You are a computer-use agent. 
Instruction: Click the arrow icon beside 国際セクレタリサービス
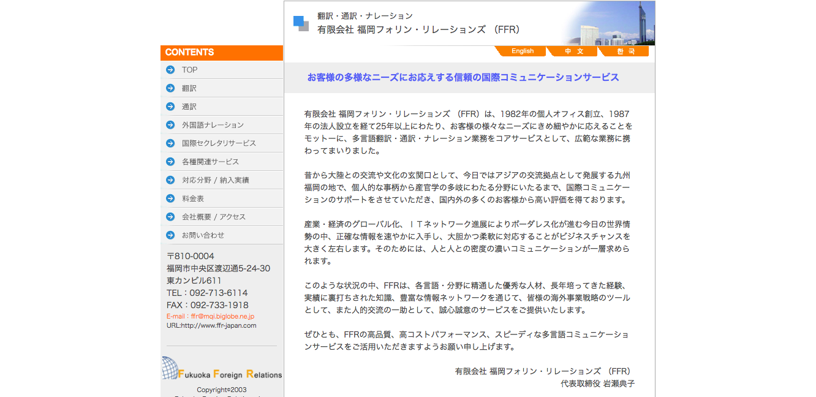(170, 143)
